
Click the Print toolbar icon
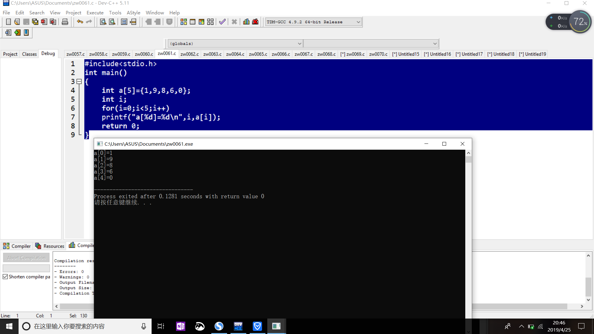tap(65, 22)
